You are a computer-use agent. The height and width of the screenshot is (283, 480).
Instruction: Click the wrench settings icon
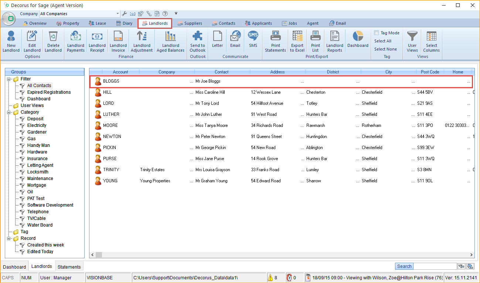click(125, 14)
